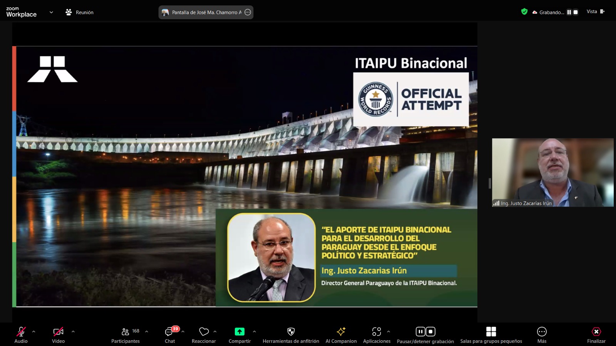Open shared screen options ellipsis
The width and height of the screenshot is (616, 346).
pyautogui.click(x=248, y=12)
